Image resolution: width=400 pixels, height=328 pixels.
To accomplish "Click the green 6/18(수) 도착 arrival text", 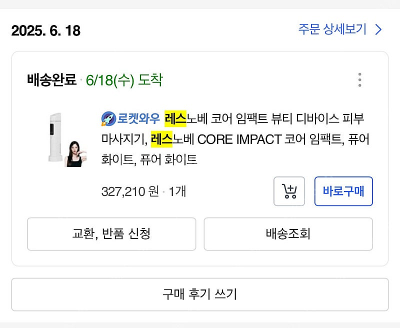I will [124, 80].
